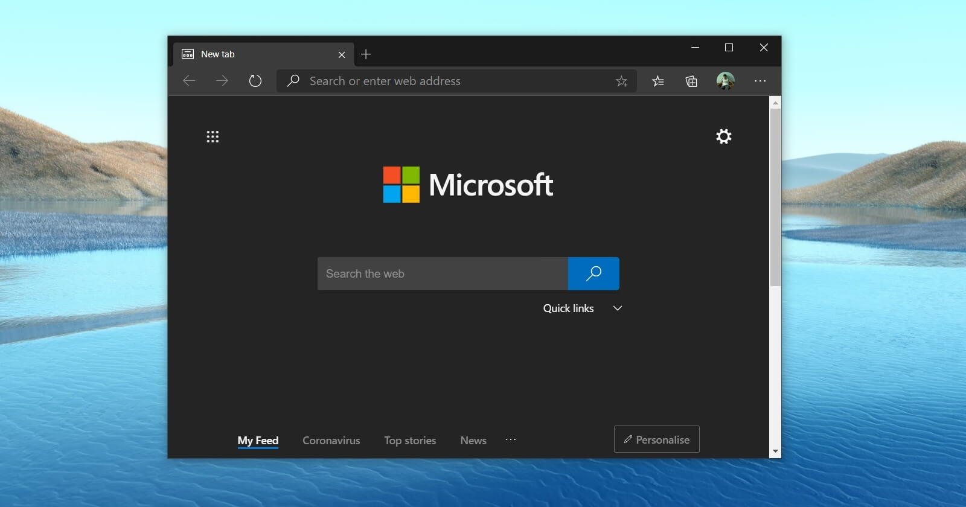Screen dimensions: 966x507
Task: Click the blue web search button
Action: pyautogui.click(x=593, y=273)
